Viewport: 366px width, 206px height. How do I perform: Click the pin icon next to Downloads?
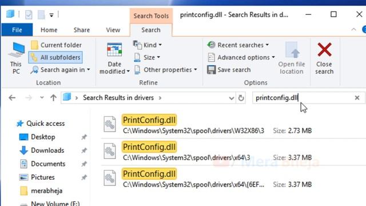(84, 150)
